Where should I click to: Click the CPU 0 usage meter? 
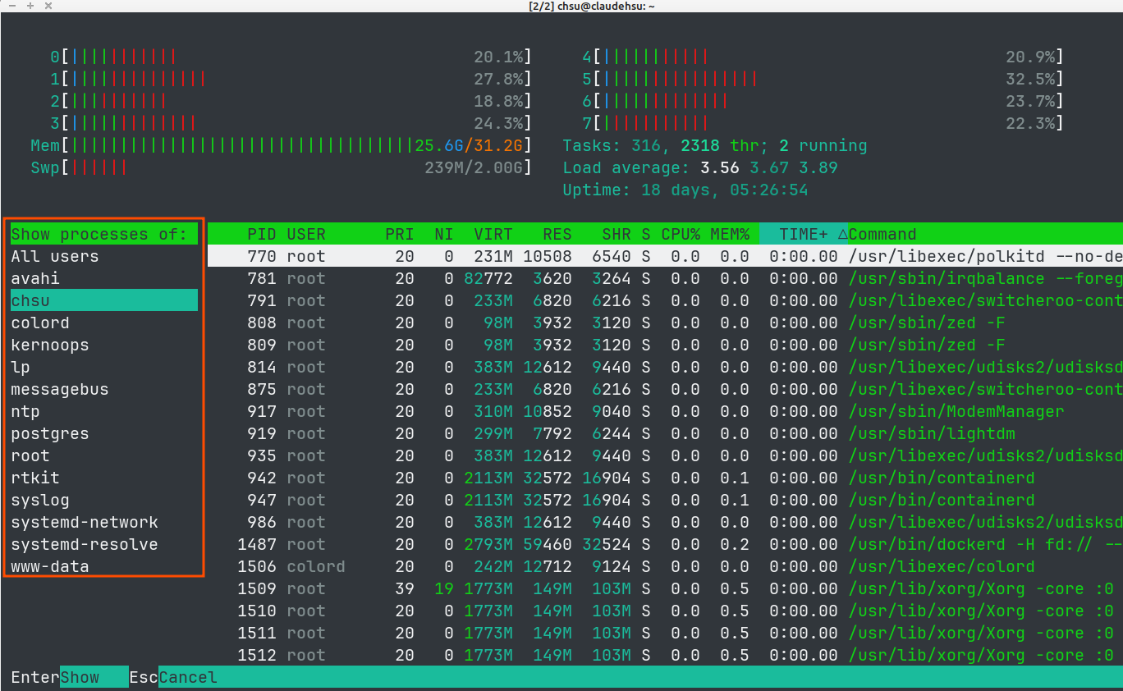[291, 57]
